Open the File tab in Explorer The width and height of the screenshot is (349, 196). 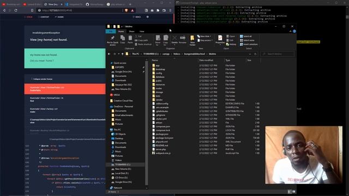[x=111, y=32]
